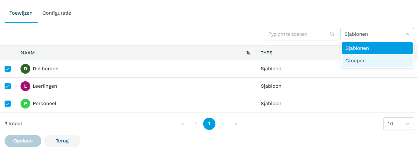Image resolution: width=418 pixels, height=151 pixels.
Task: Focus the 'Typ om te zoeken' search field
Action: (x=297, y=34)
